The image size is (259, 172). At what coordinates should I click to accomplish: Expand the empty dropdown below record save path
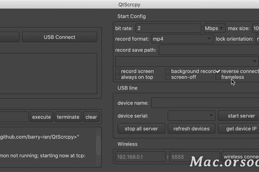pyautogui.click(x=187, y=61)
